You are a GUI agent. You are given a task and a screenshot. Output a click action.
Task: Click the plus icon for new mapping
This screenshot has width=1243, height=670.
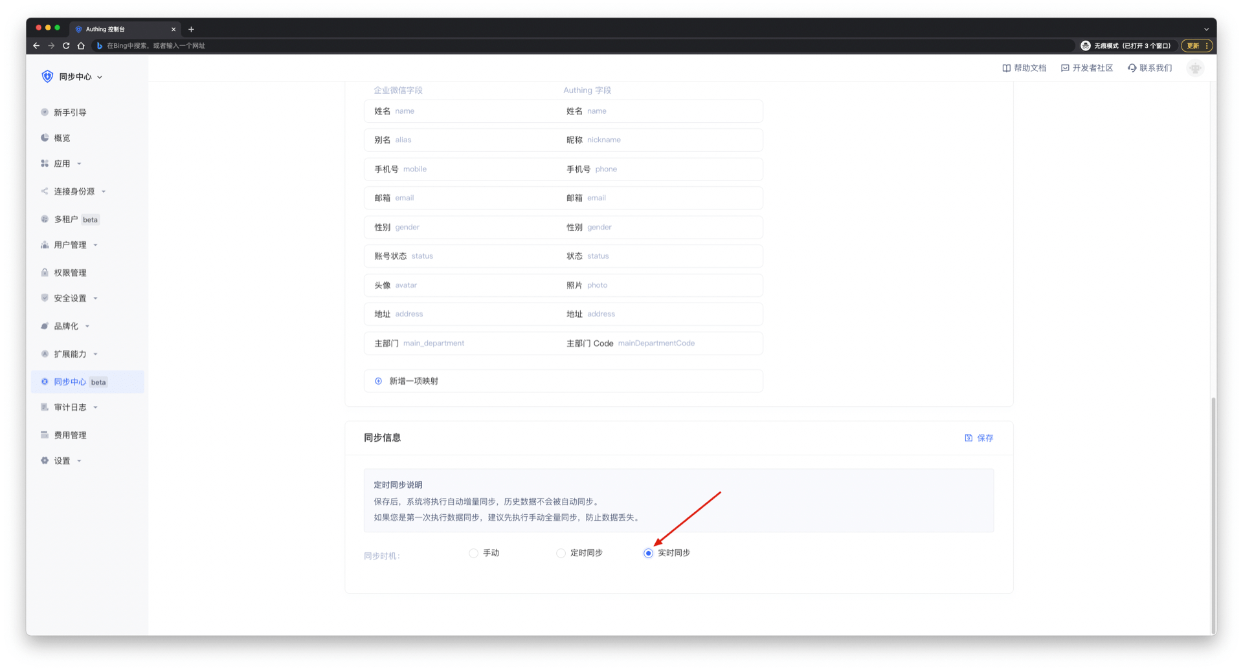[x=379, y=381]
